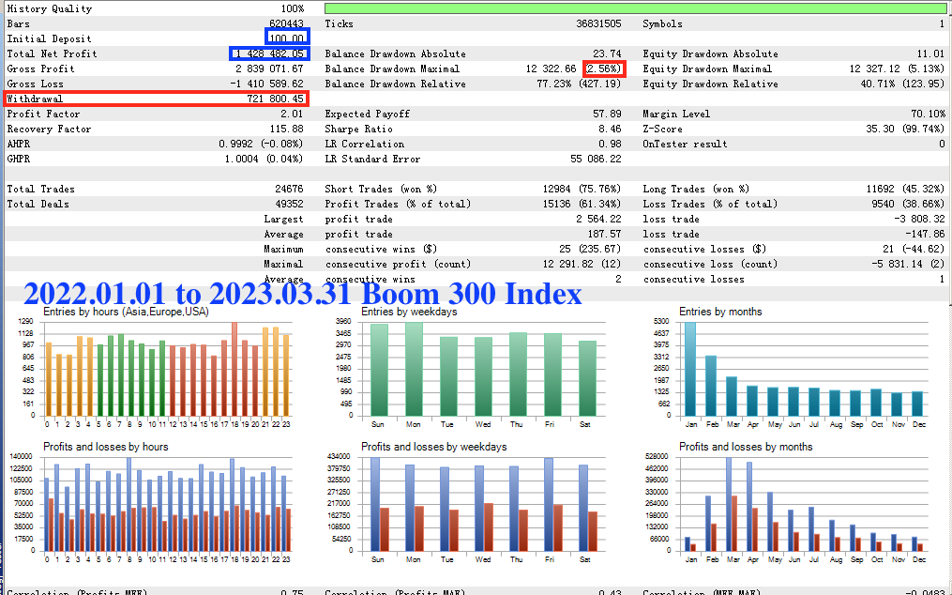Viewport: 952px width, 595px height.
Task: Click the Mon bar in Entries by weekdays
Action: (414, 369)
